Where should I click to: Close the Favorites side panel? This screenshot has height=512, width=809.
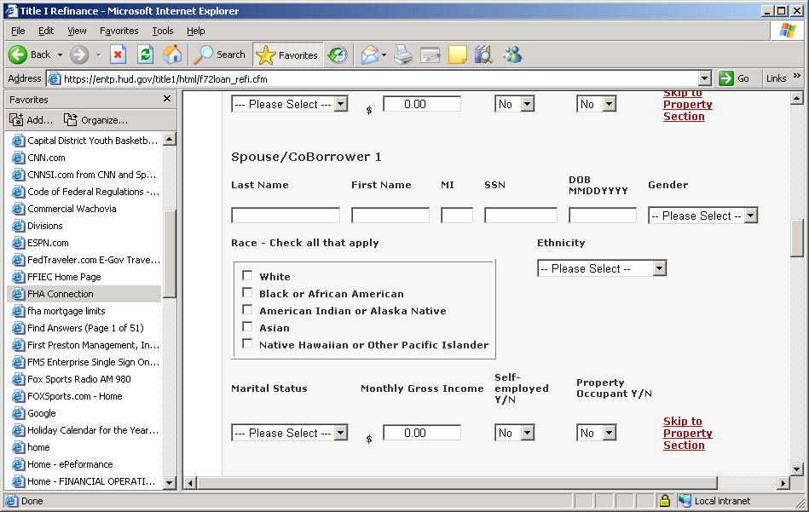pos(167,99)
